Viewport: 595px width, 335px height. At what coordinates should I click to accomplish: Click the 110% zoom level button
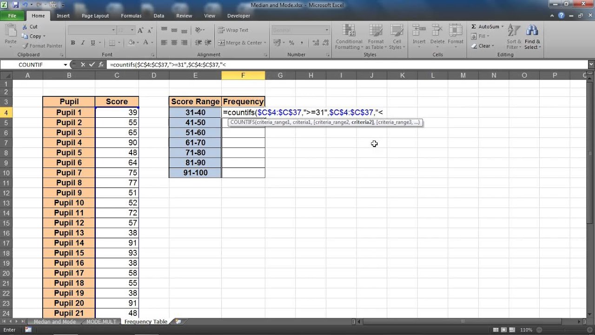[526, 330]
